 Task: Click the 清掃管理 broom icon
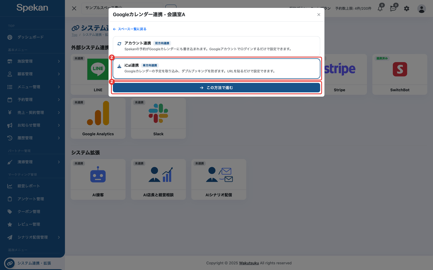(10, 162)
